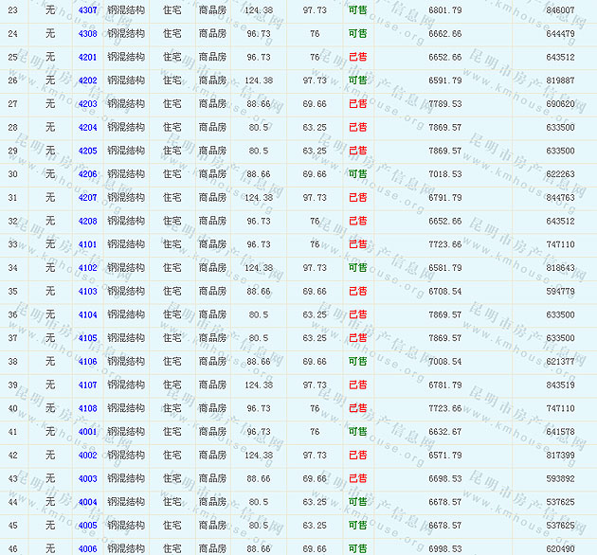This screenshot has height=555, width=597.
Task: Click room number 4102
Action: click(x=87, y=268)
